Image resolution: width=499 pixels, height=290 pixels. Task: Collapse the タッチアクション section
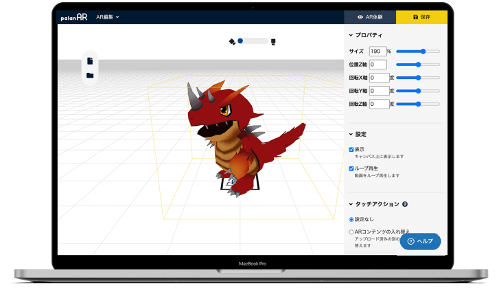tap(374, 204)
